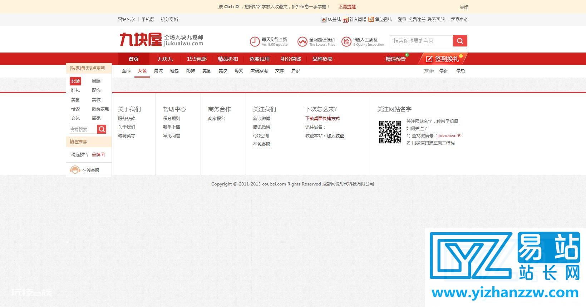
Task: Open 卖家中心 link
Action: [x=459, y=19]
